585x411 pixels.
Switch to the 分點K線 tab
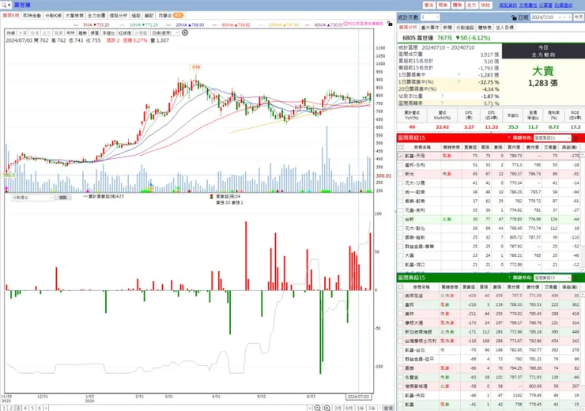point(53,16)
